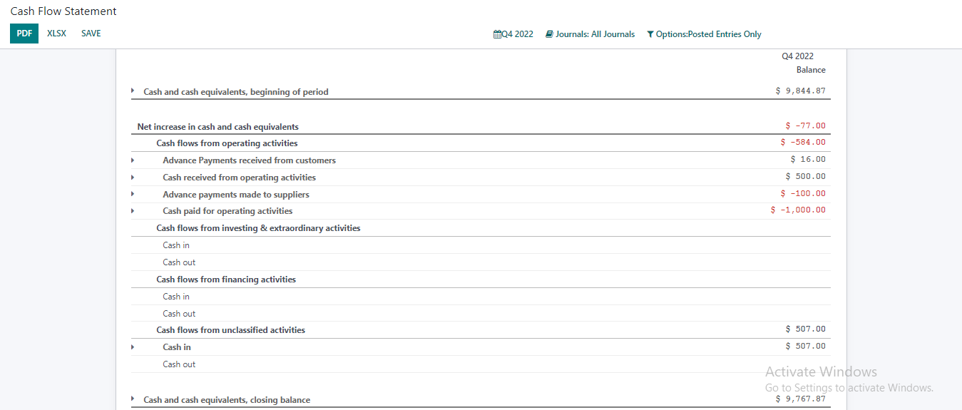Image resolution: width=962 pixels, height=410 pixels.
Task: Click the $ 9,767.87 closing balance amount
Action: 800,399
